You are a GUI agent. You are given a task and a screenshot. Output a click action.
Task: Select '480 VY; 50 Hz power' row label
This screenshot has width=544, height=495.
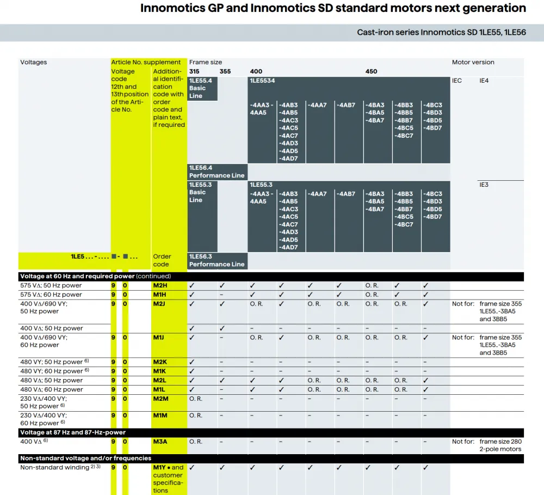(x=54, y=362)
